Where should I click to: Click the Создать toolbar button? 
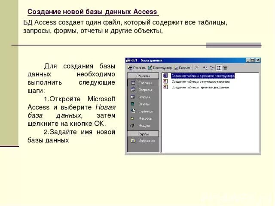coord(182,68)
